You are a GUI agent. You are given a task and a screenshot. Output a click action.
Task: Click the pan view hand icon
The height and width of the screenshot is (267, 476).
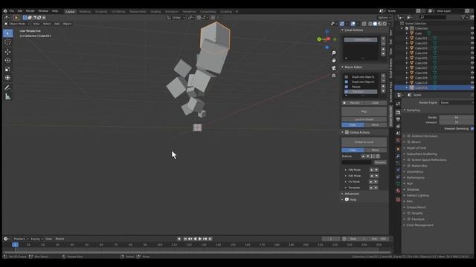(334, 61)
